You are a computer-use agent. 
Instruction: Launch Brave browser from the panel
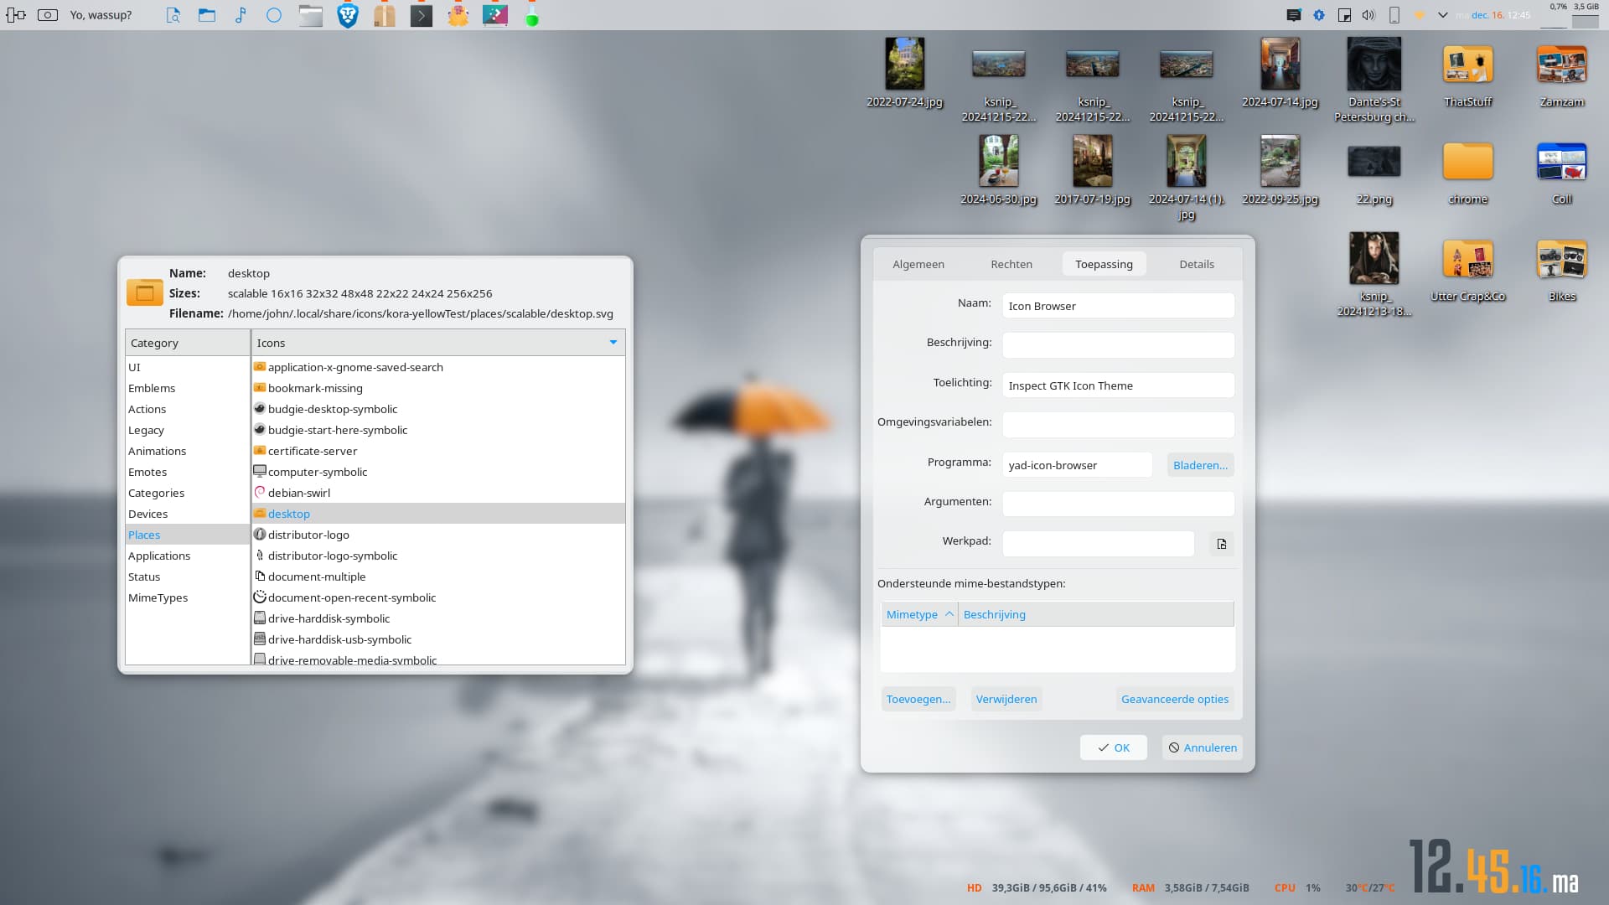click(x=348, y=15)
